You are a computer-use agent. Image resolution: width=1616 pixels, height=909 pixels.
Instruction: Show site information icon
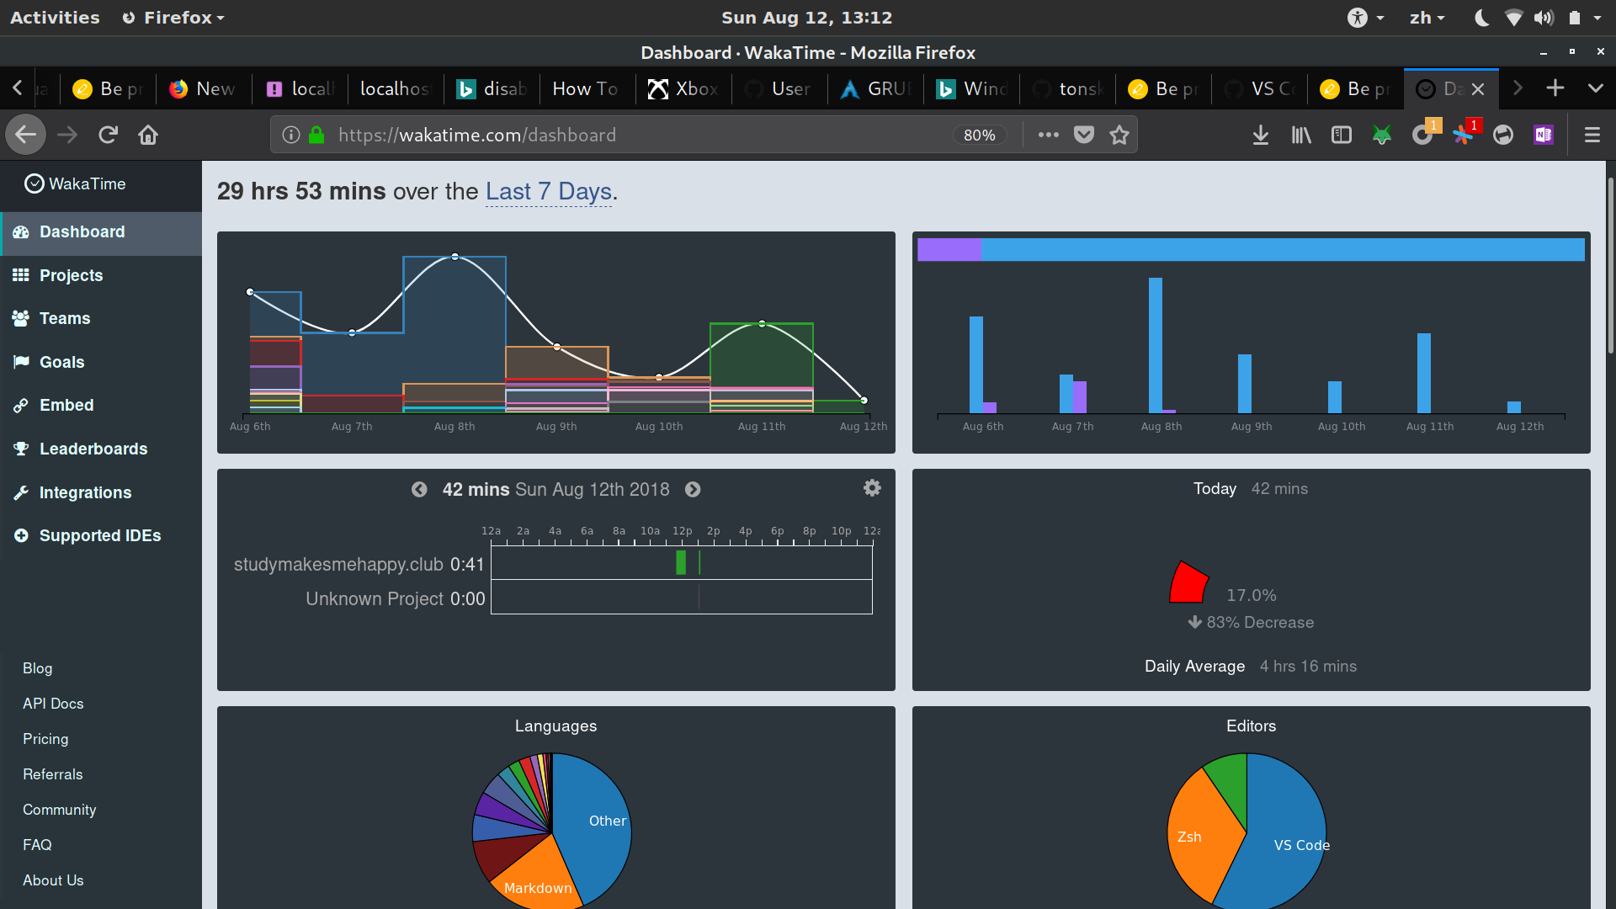click(290, 135)
